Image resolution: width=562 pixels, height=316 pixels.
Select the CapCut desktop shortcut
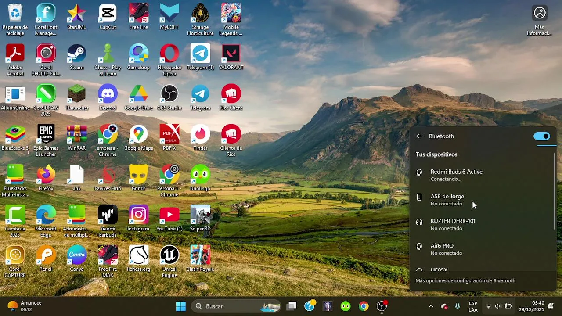pos(108,17)
